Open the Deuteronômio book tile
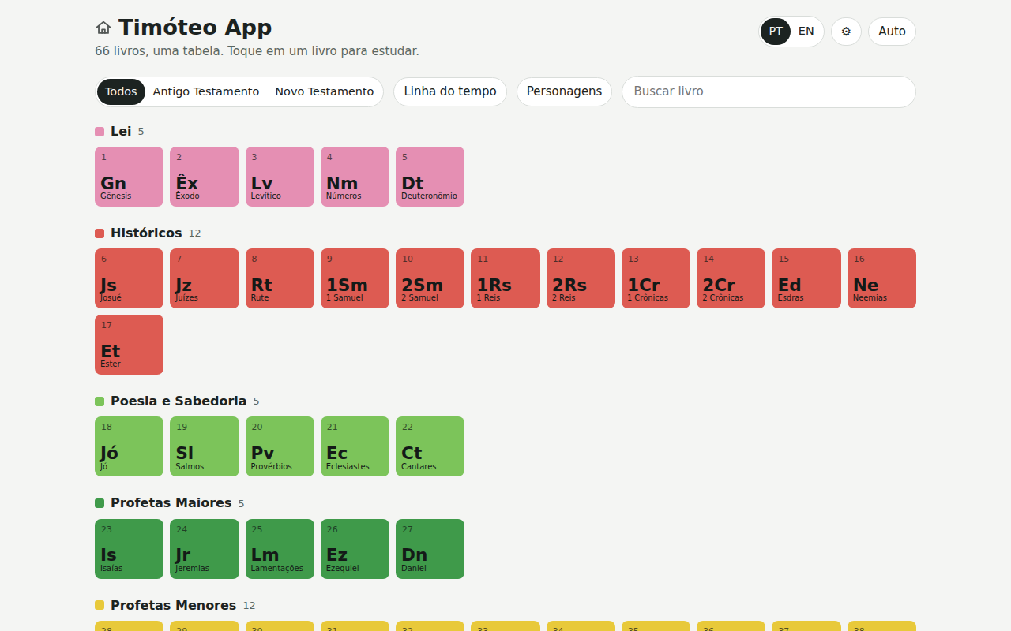Screen dimensions: 1011x631 (430, 177)
